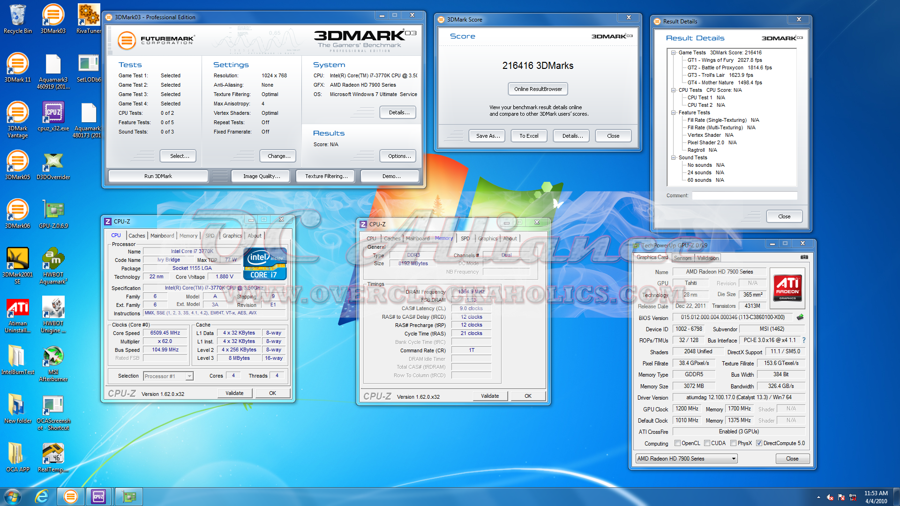Click Save As in 3DMark Score window

click(x=487, y=136)
